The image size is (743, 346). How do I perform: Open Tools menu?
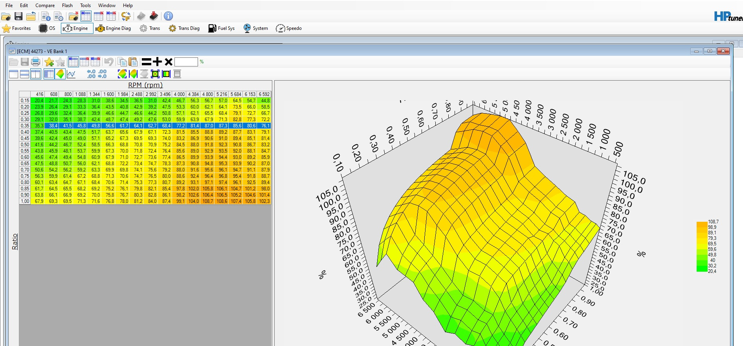(85, 6)
